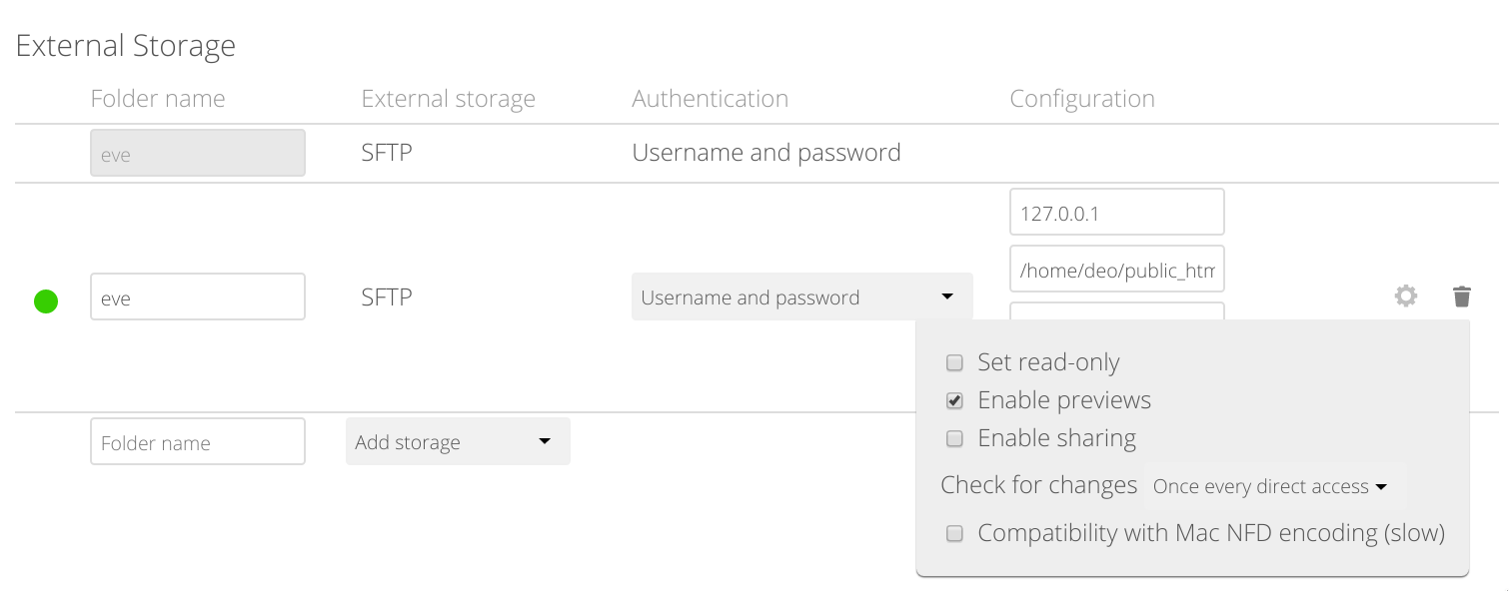Delete the eve storage with trash icon

tap(1461, 296)
